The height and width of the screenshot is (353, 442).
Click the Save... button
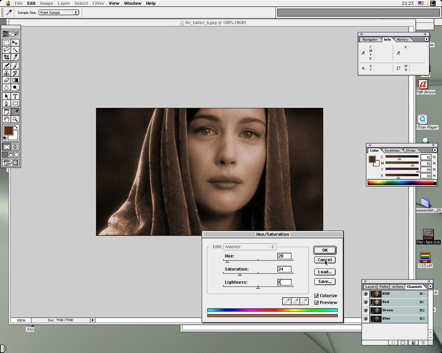325,281
